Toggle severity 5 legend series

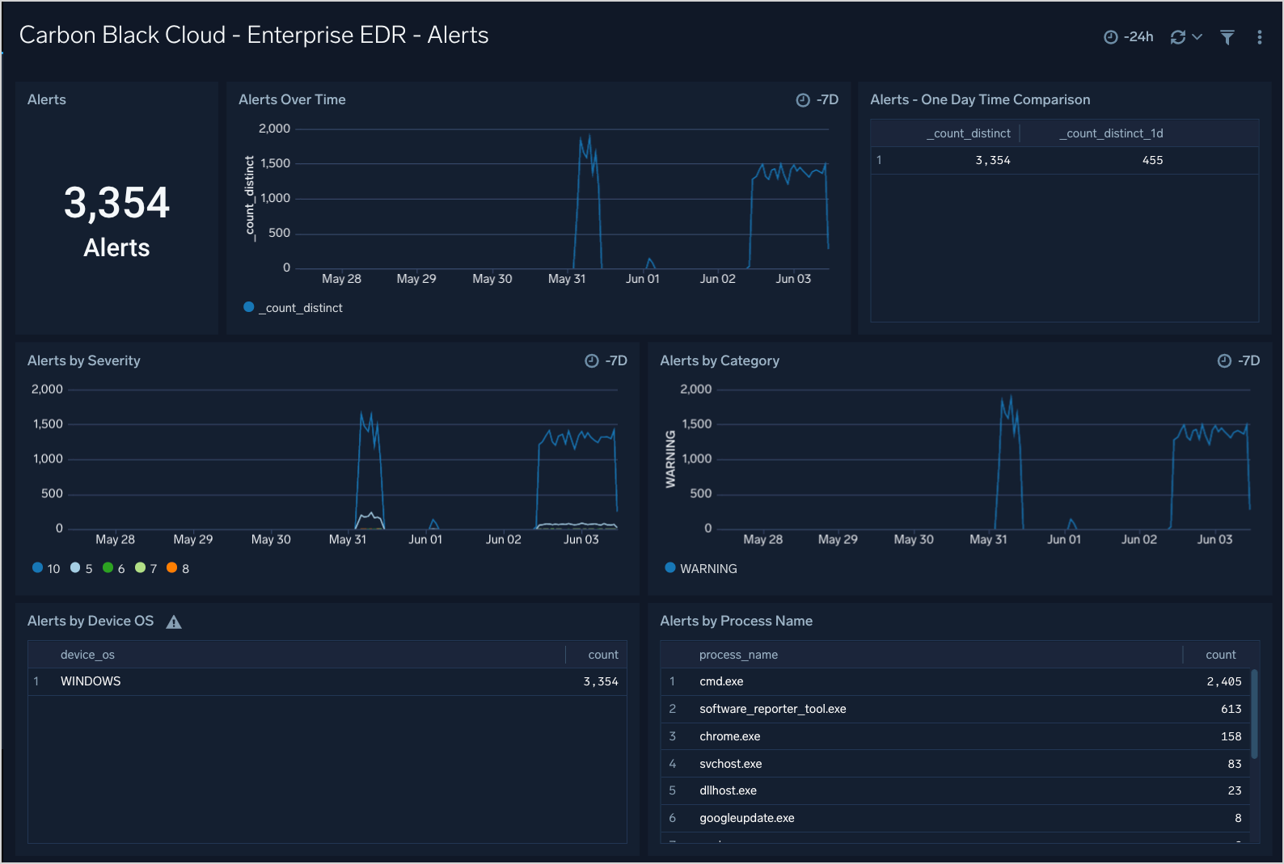[82, 569]
